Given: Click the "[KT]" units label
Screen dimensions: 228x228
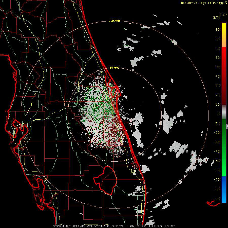Looking at the screenshot, I should click(216, 17).
